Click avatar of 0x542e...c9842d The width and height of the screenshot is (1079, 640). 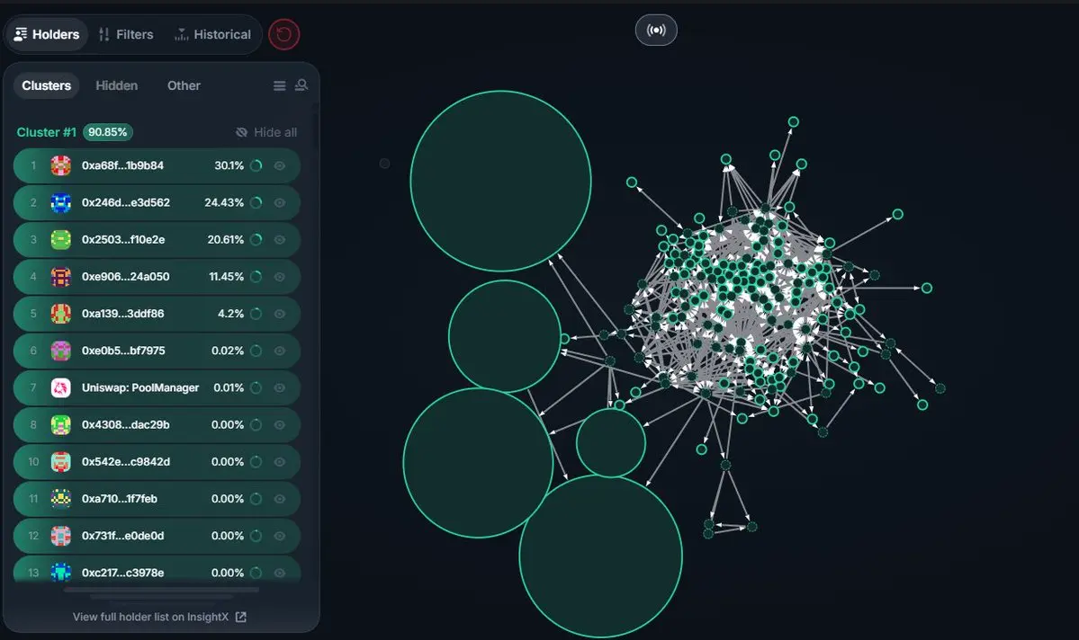tap(60, 462)
